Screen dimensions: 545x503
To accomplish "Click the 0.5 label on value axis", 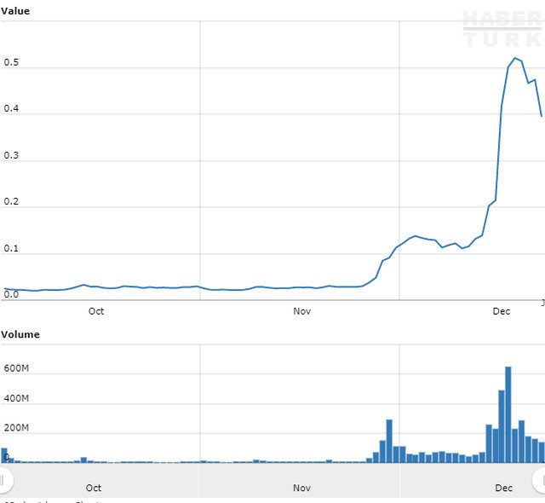I will (11, 63).
